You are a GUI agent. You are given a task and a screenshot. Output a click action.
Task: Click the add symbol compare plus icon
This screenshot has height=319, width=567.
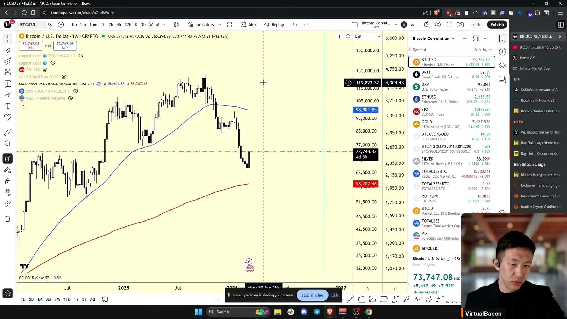61,24
